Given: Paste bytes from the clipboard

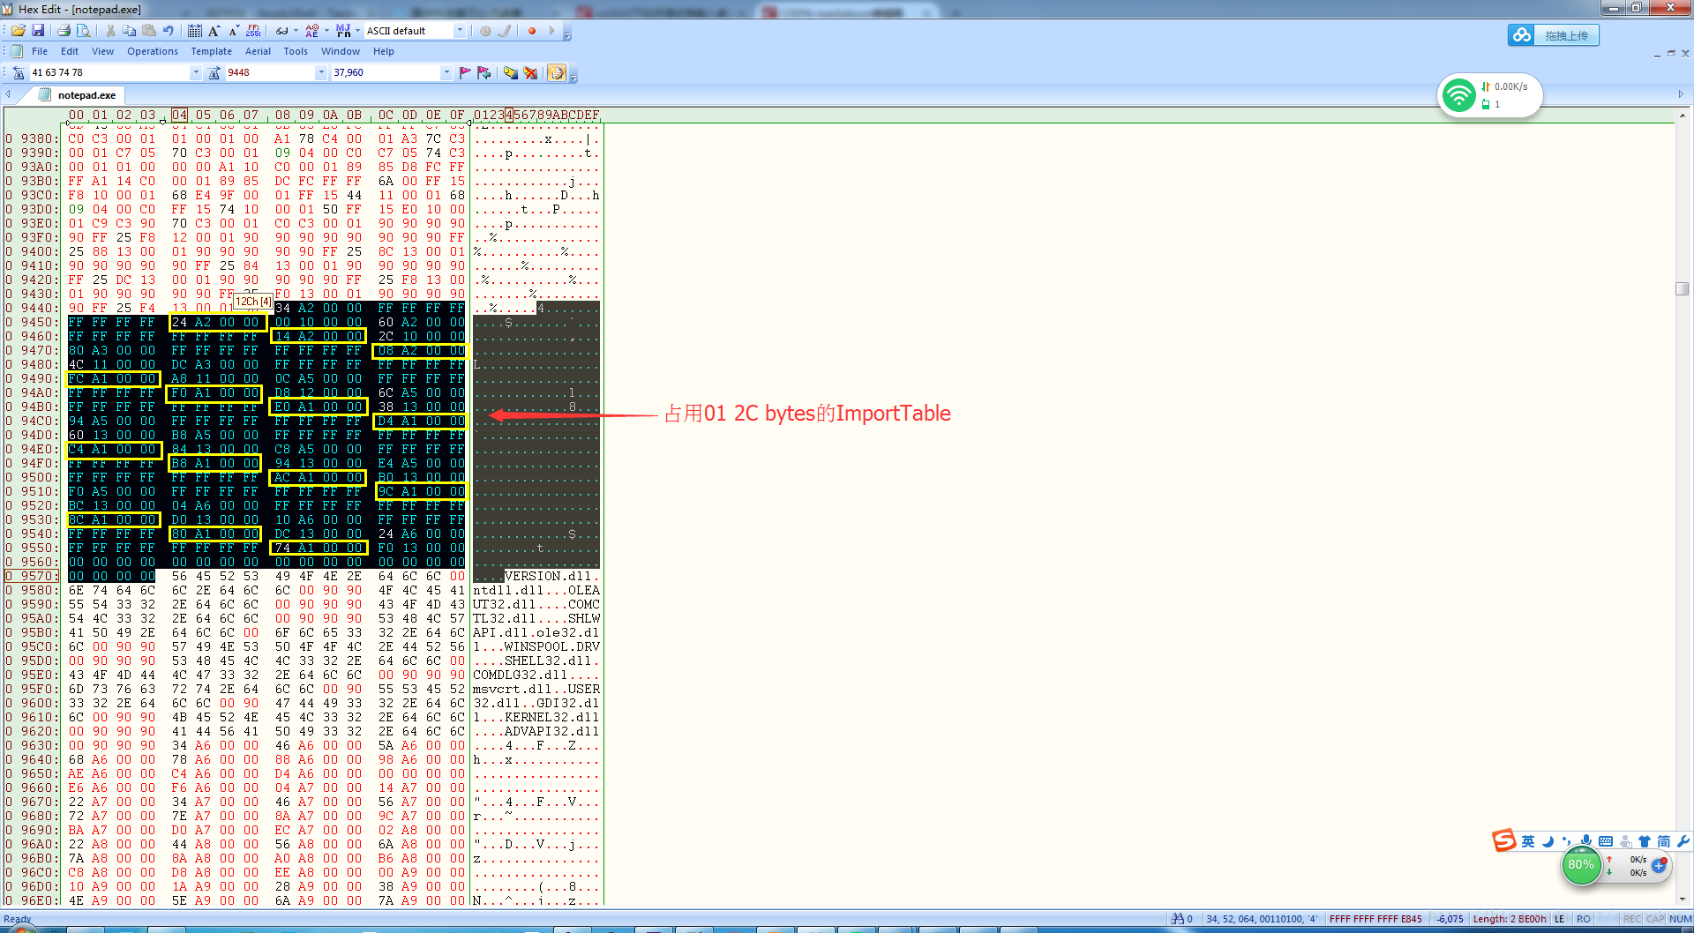Looking at the screenshot, I should [x=149, y=31].
